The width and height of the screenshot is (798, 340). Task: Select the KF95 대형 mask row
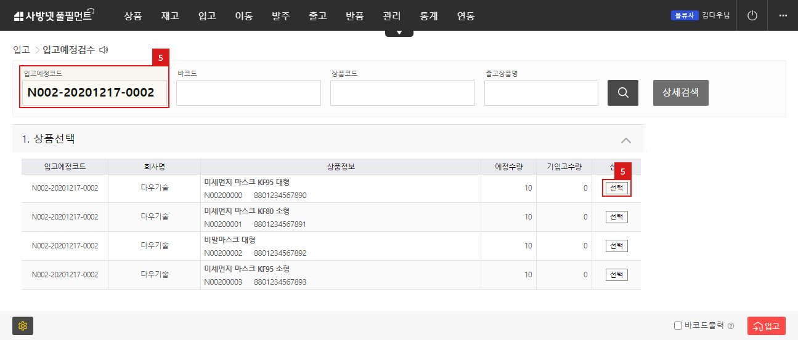click(617, 188)
